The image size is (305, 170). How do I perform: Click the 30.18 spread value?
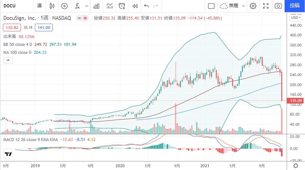pyautogui.click(x=28, y=27)
